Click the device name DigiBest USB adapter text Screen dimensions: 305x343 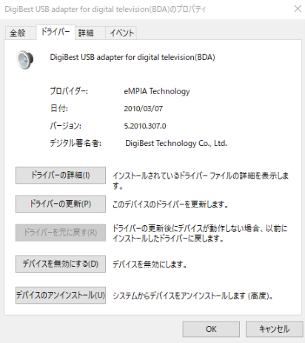[133, 57]
